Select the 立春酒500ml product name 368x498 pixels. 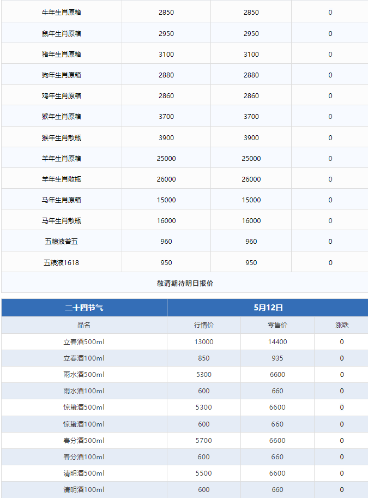84,342
